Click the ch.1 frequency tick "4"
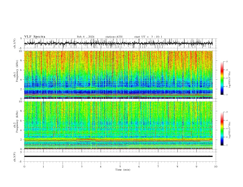Viewport: 243px width, 187px height. (x=21, y=80)
